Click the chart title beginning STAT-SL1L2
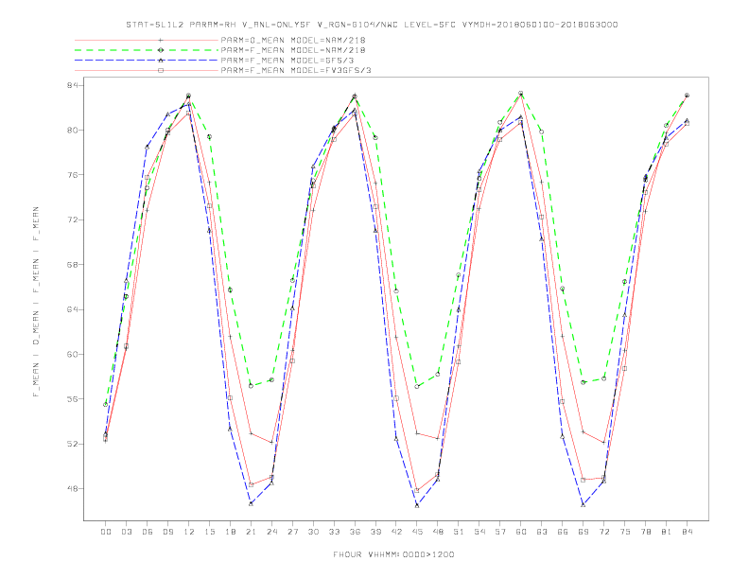Image resolution: width=749 pixels, height=579 pixels. (x=372, y=25)
